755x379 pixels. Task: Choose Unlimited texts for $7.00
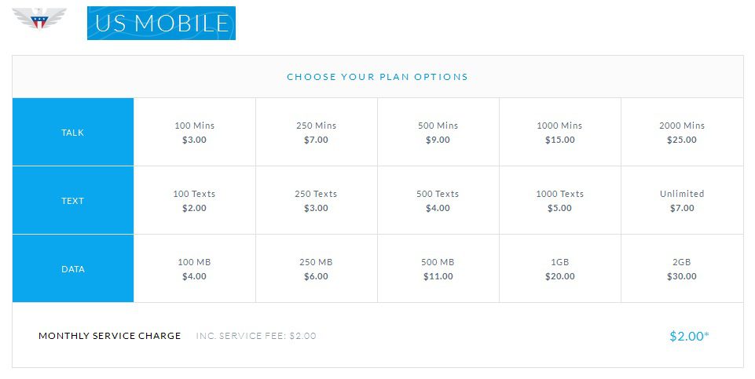(x=682, y=201)
